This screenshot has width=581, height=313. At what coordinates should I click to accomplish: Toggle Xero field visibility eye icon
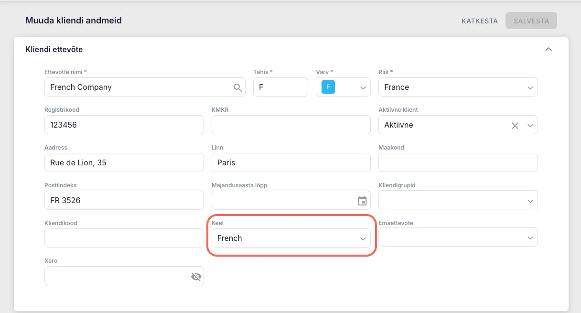click(x=196, y=276)
